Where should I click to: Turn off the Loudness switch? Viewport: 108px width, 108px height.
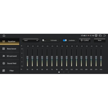[65, 40]
